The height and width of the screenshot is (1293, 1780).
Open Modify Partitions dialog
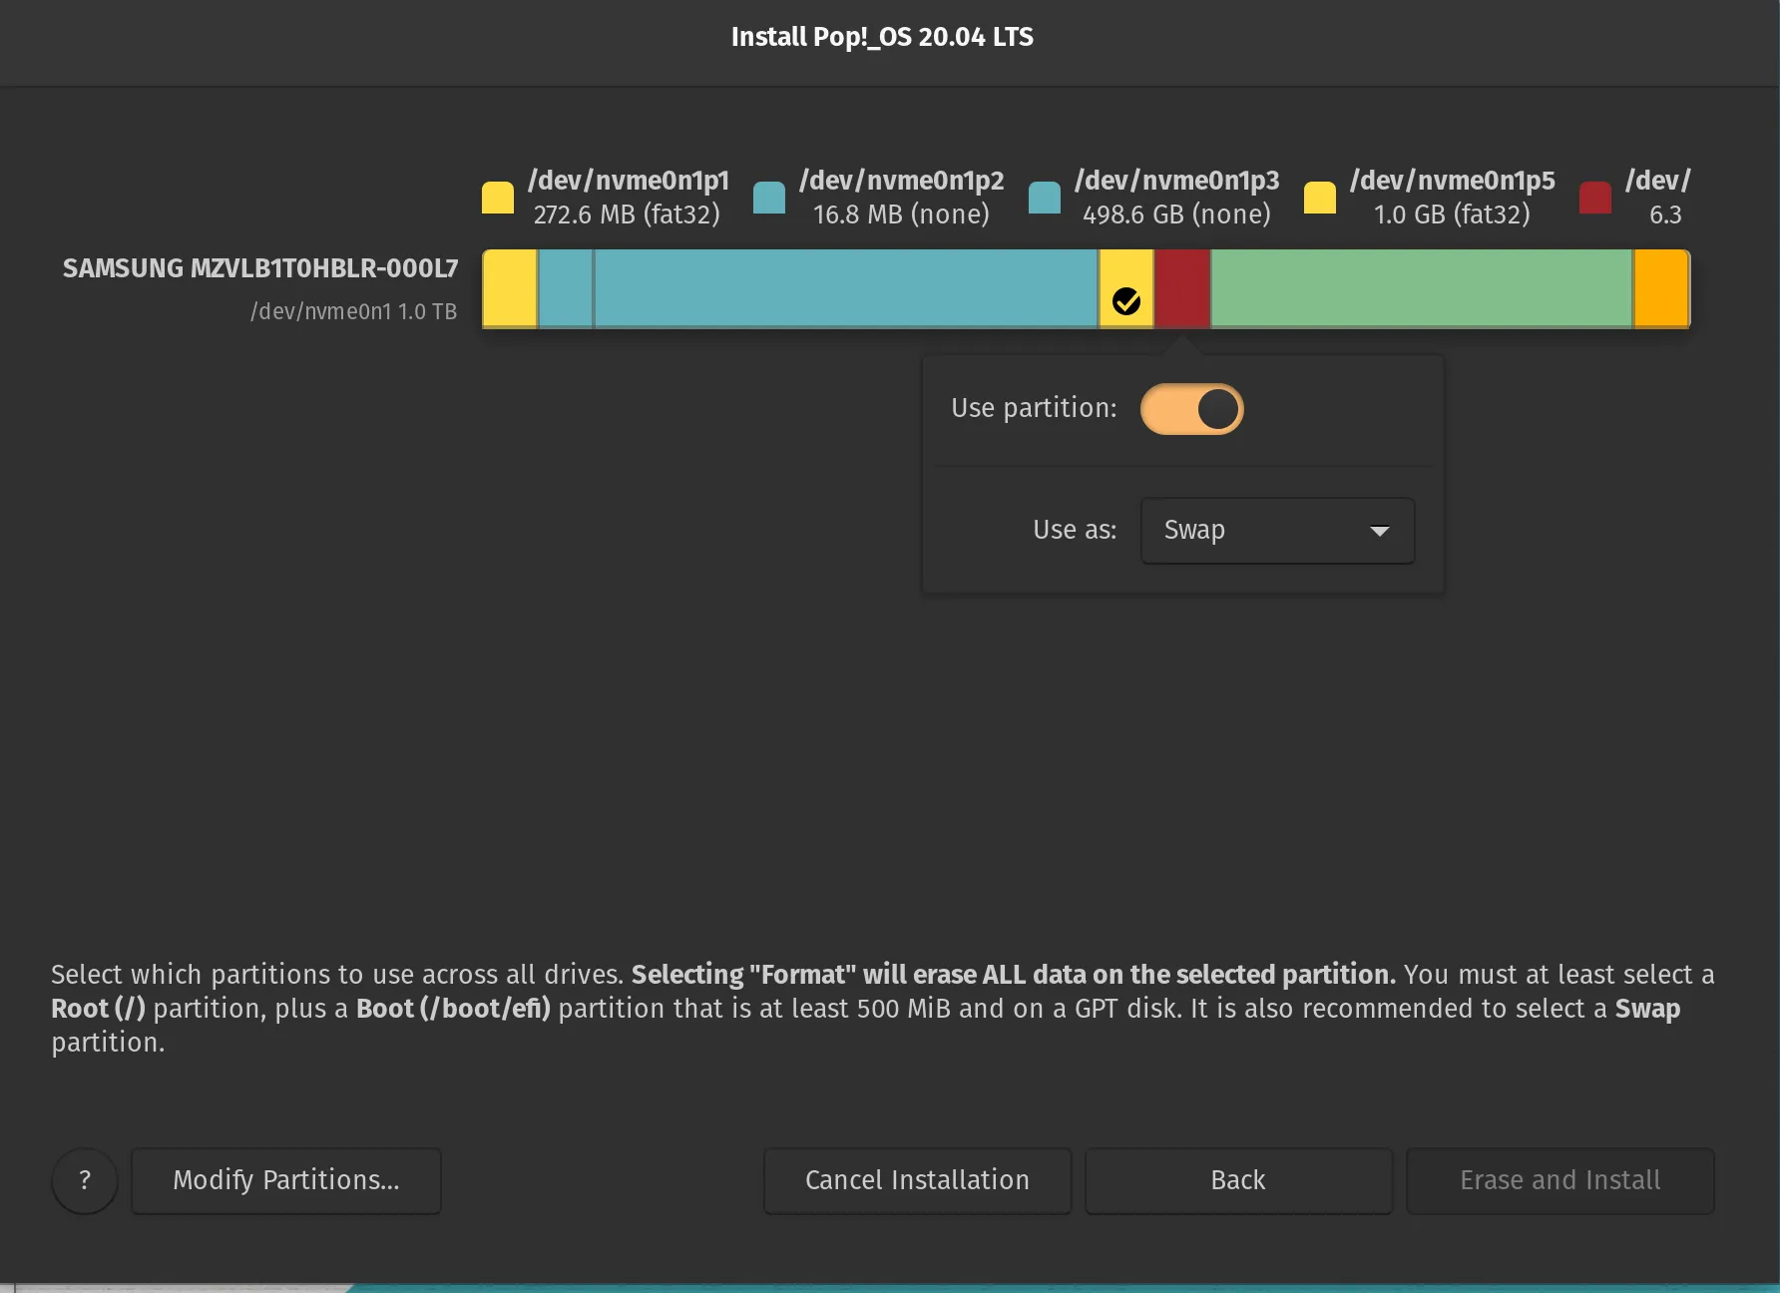pos(286,1180)
